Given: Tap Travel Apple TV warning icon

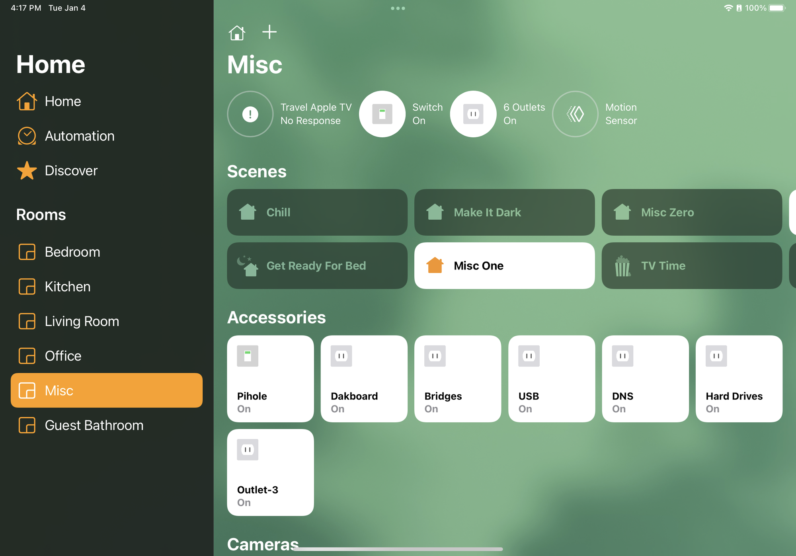Looking at the screenshot, I should [250, 114].
